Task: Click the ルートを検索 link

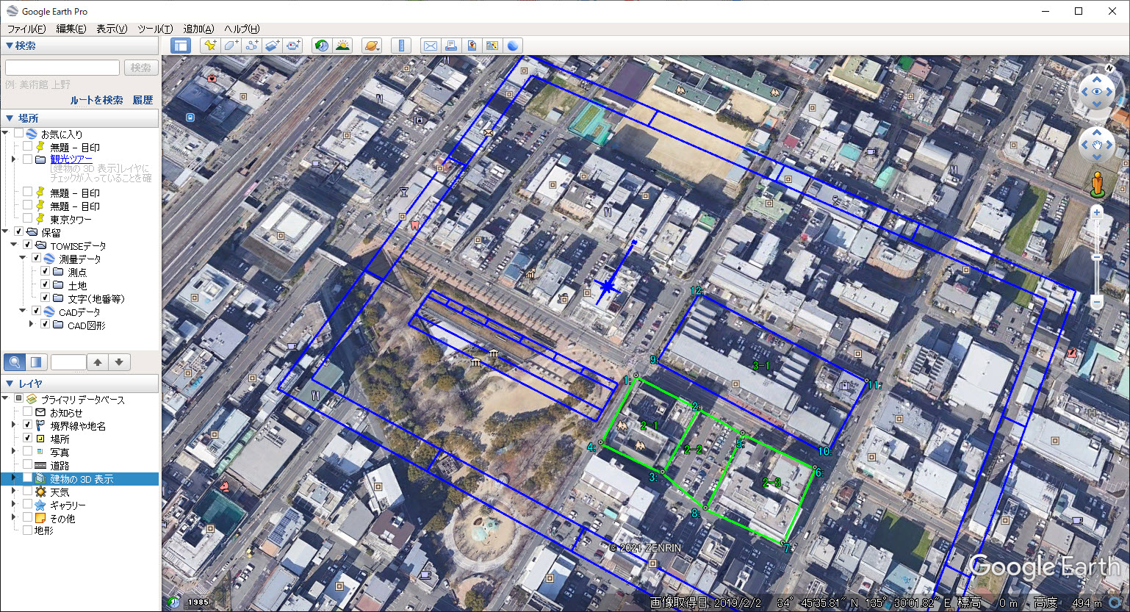Action: click(x=96, y=100)
